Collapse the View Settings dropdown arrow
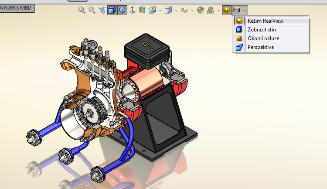Image resolution: width=327 pixels, height=189 pixels. coord(245,10)
